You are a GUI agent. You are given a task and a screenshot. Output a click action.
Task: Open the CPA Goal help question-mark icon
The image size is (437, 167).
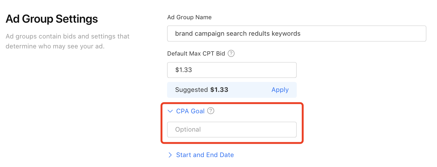(x=211, y=111)
